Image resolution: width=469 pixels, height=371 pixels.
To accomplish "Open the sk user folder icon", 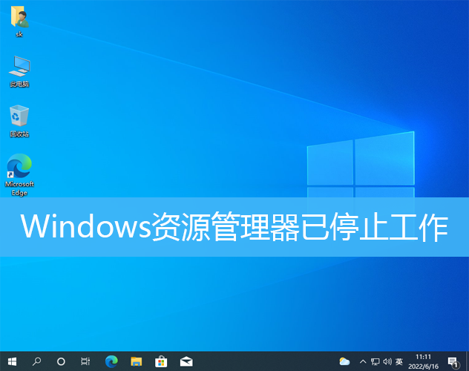I will tap(20, 19).
